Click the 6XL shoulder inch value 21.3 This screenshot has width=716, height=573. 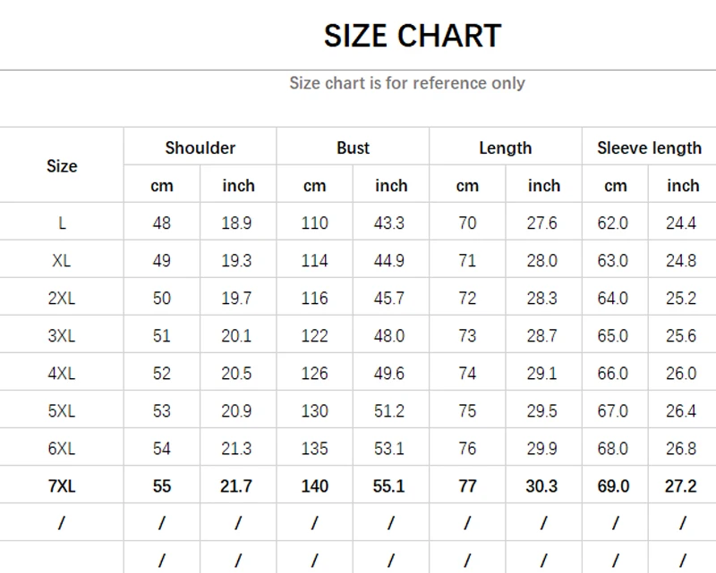tap(236, 449)
